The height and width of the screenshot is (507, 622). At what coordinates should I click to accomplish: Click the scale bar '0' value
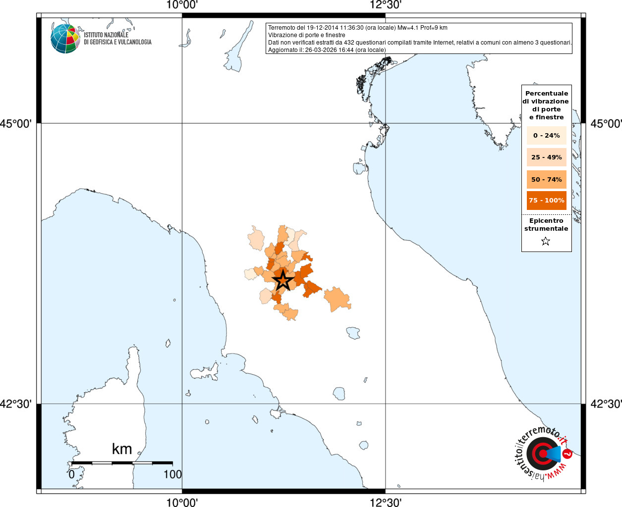[x=72, y=474]
